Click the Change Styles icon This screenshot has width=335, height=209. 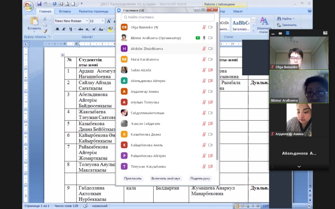[x=264, y=22]
